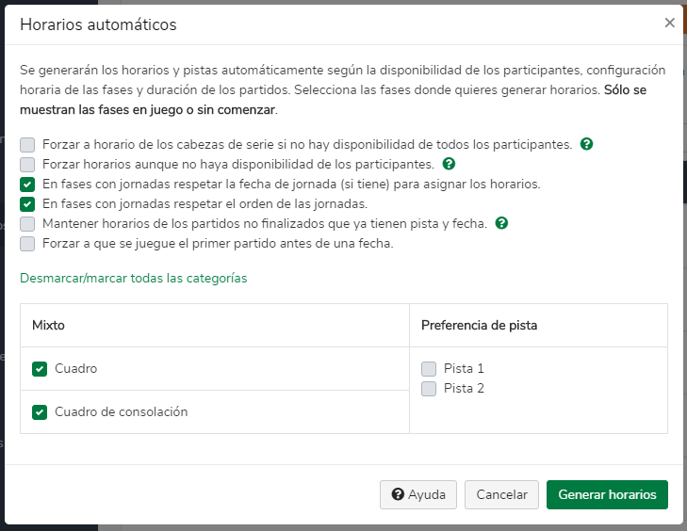Image resolution: width=687 pixels, height=531 pixels.
Task: Click help icon beside cabezas de serie option
Action: [586, 144]
